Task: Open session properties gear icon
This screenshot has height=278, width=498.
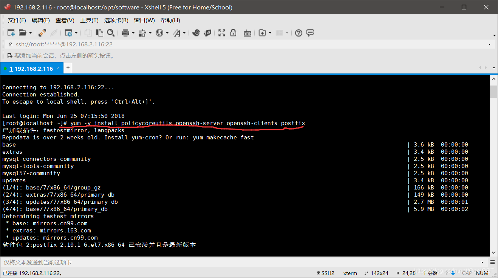Action: click(68, 33)
